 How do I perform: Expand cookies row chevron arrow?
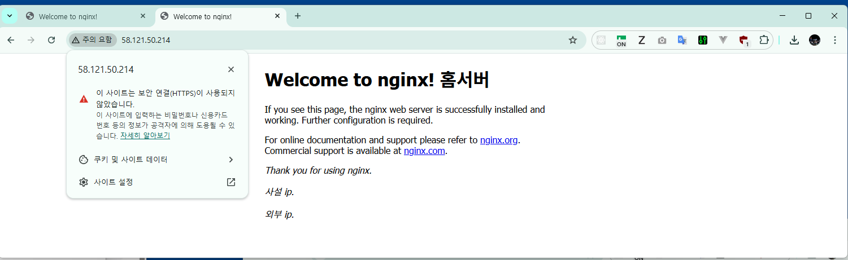pyautogui.click(x=231, y=160)
